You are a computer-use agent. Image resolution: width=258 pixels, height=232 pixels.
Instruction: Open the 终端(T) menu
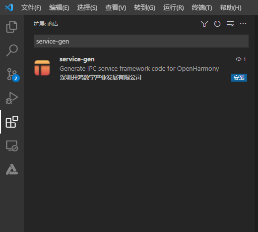coord(202,8)
